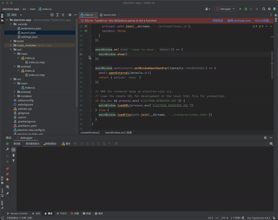Open debug panel settings gear in sidebar

pos(7,187)
